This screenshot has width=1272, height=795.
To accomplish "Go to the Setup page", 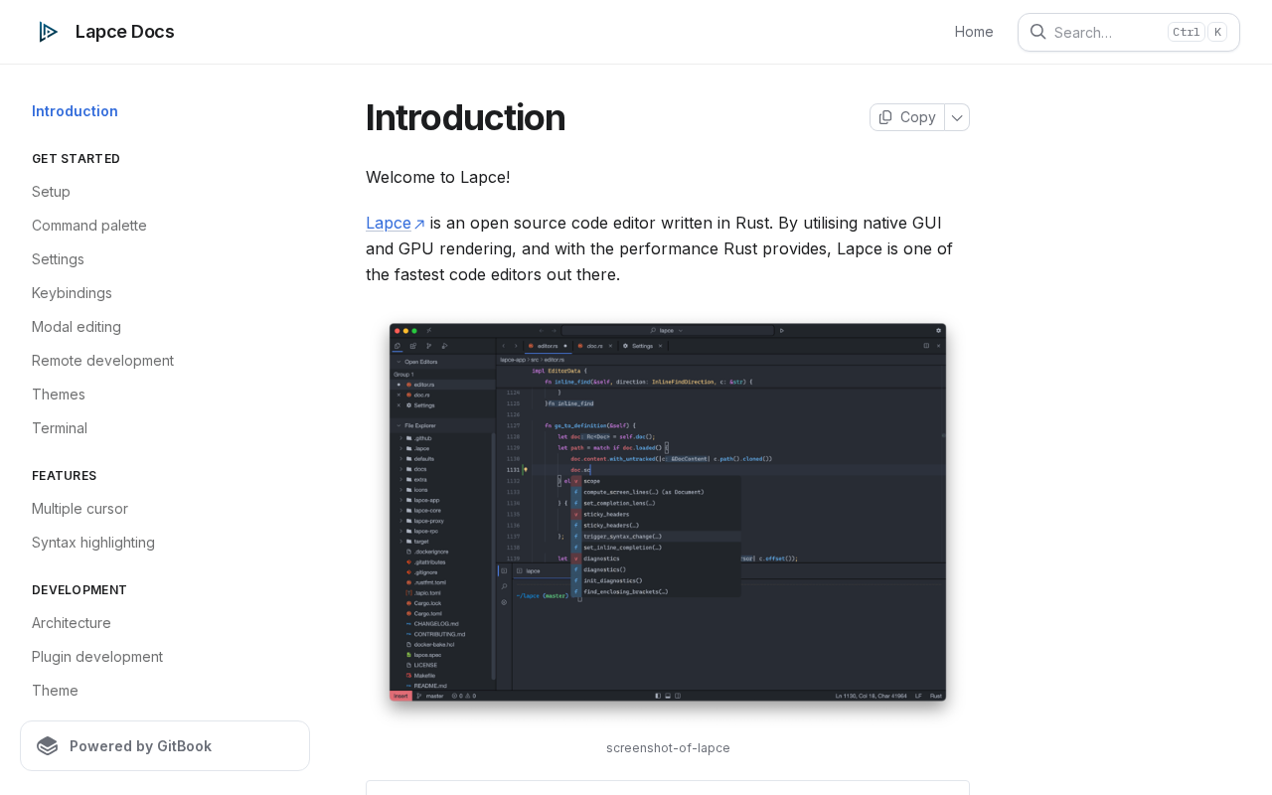I will (x=51, y=192).
